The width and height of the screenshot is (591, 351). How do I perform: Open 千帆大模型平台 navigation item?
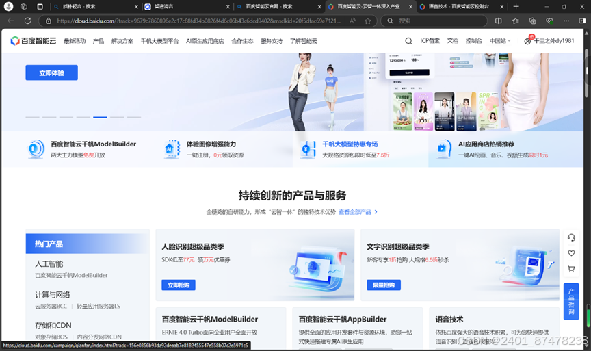[160, 41]
